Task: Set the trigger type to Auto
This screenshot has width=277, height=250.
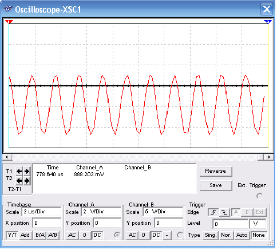Action: point(242,235)
